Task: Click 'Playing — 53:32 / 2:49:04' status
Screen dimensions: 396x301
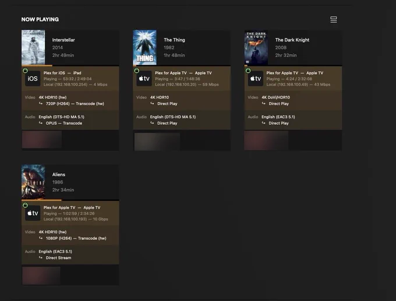Action: click(68, 79)
